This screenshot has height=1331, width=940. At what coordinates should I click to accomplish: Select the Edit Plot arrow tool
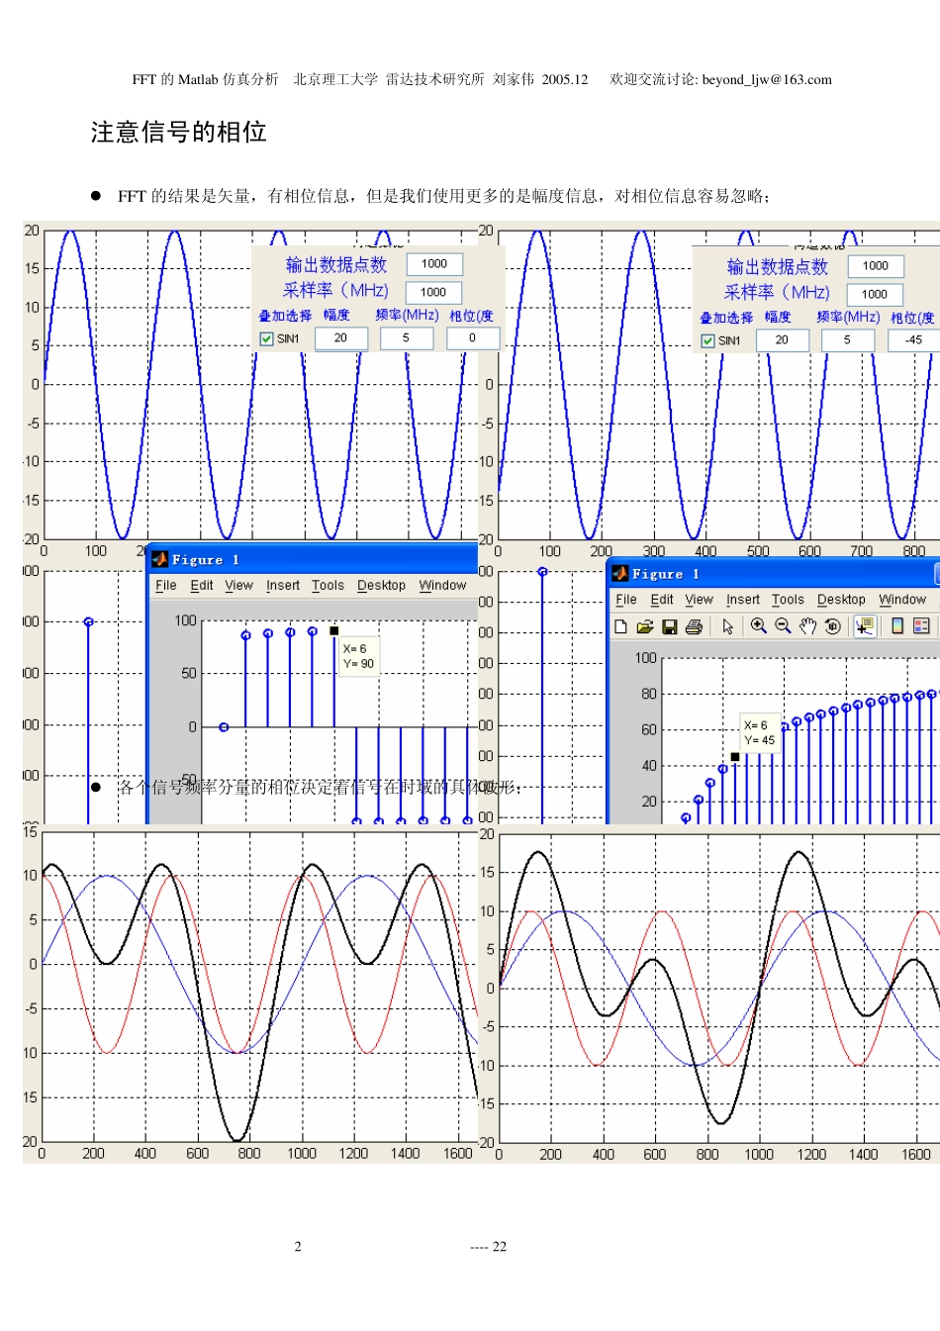(x=728, y=626)
